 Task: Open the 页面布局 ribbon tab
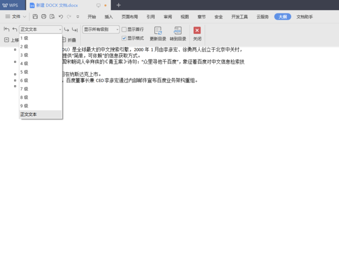[130, 16]
